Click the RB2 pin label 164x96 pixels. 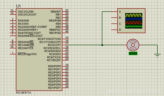coord(58,18)
